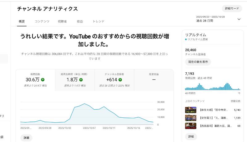The height and width of the screenshot is (142, 247).
Task: Click the 通常より 24.9万 増加 text
Action: (x=35, y=86)
